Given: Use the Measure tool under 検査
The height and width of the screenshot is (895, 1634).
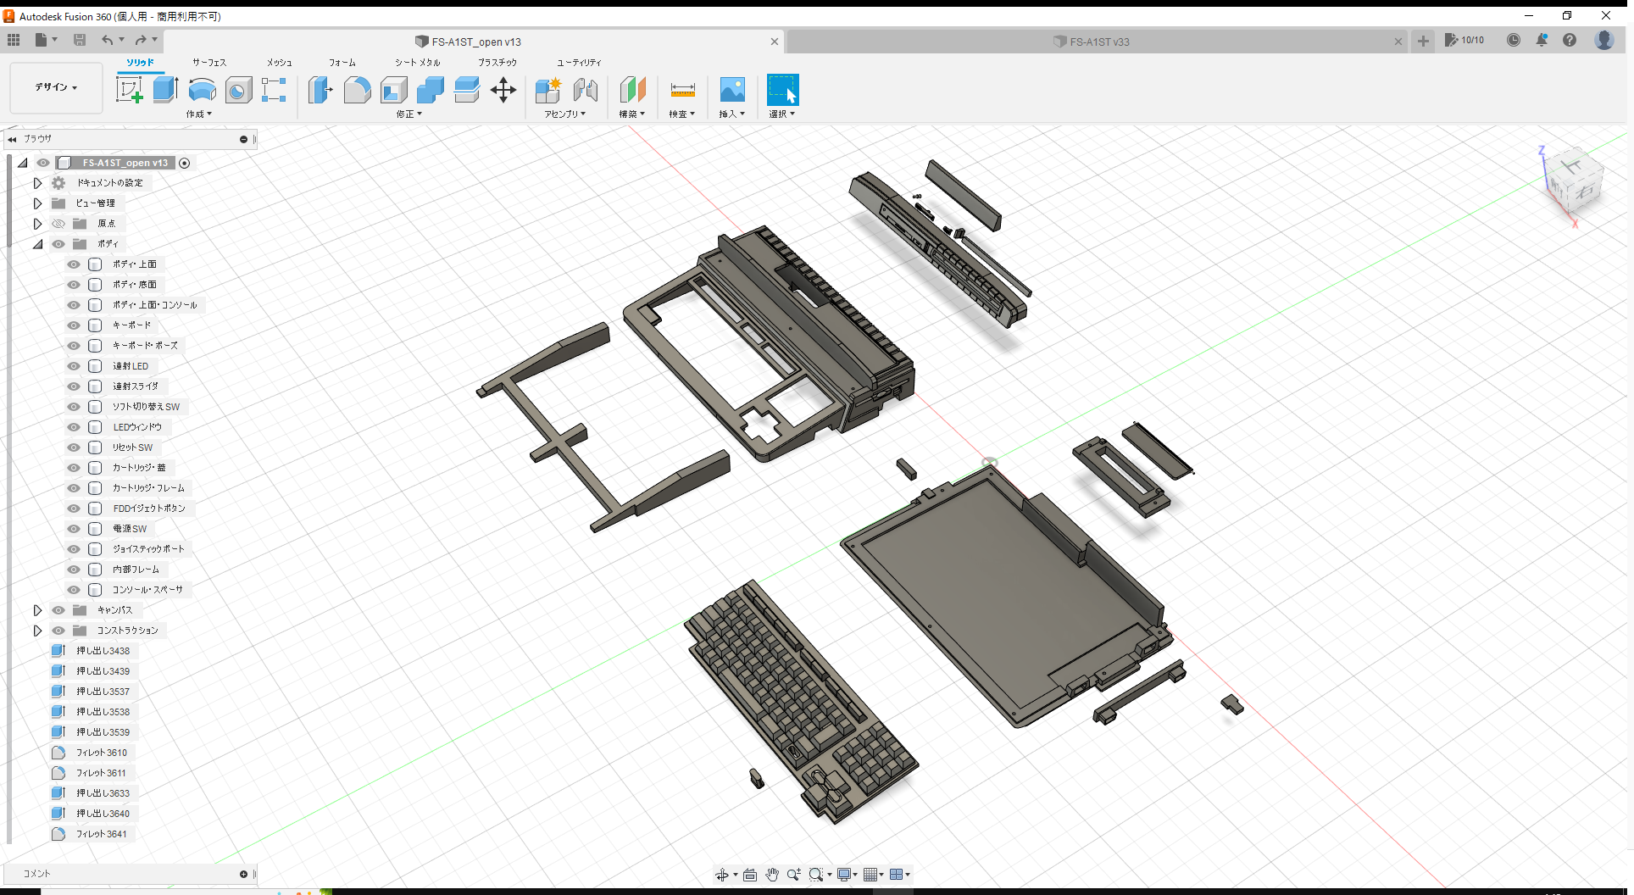Looking at the screenshot, I should coord(682,89).
